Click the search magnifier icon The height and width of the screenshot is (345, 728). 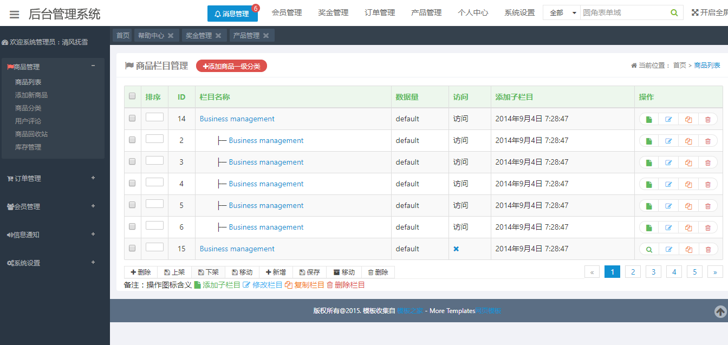(x=674, y=12)
